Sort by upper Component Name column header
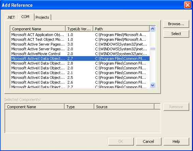 click(38, 29)
